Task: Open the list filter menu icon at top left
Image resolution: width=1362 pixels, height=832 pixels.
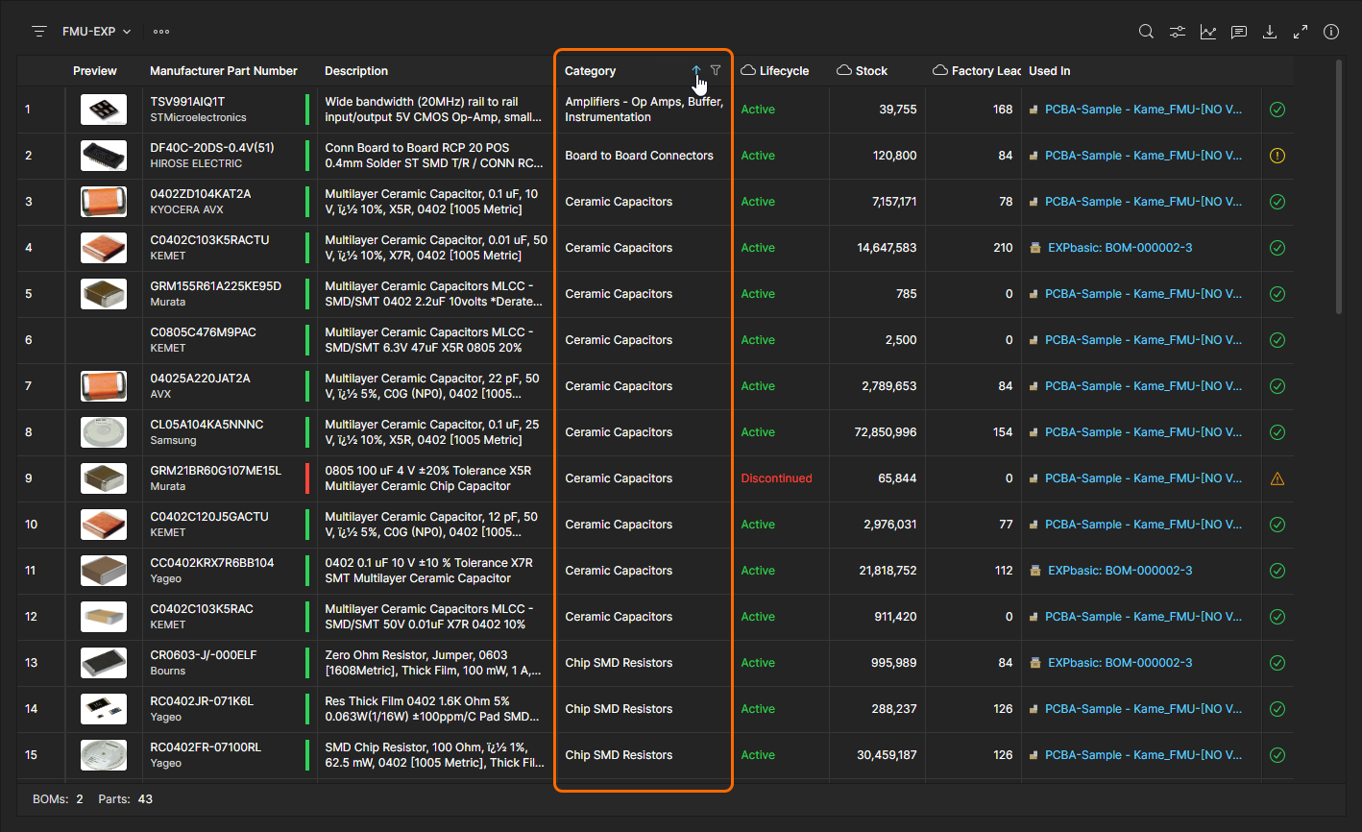Action: click(39, 32)
